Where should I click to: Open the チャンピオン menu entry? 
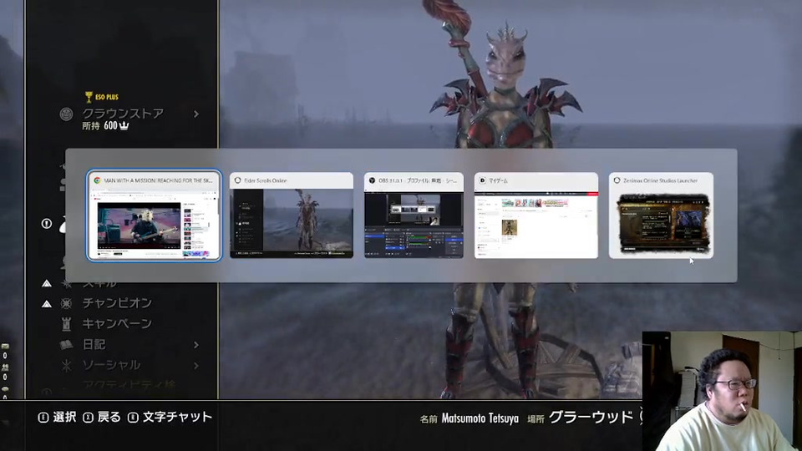pyautogui.click(x=117, y=303)
